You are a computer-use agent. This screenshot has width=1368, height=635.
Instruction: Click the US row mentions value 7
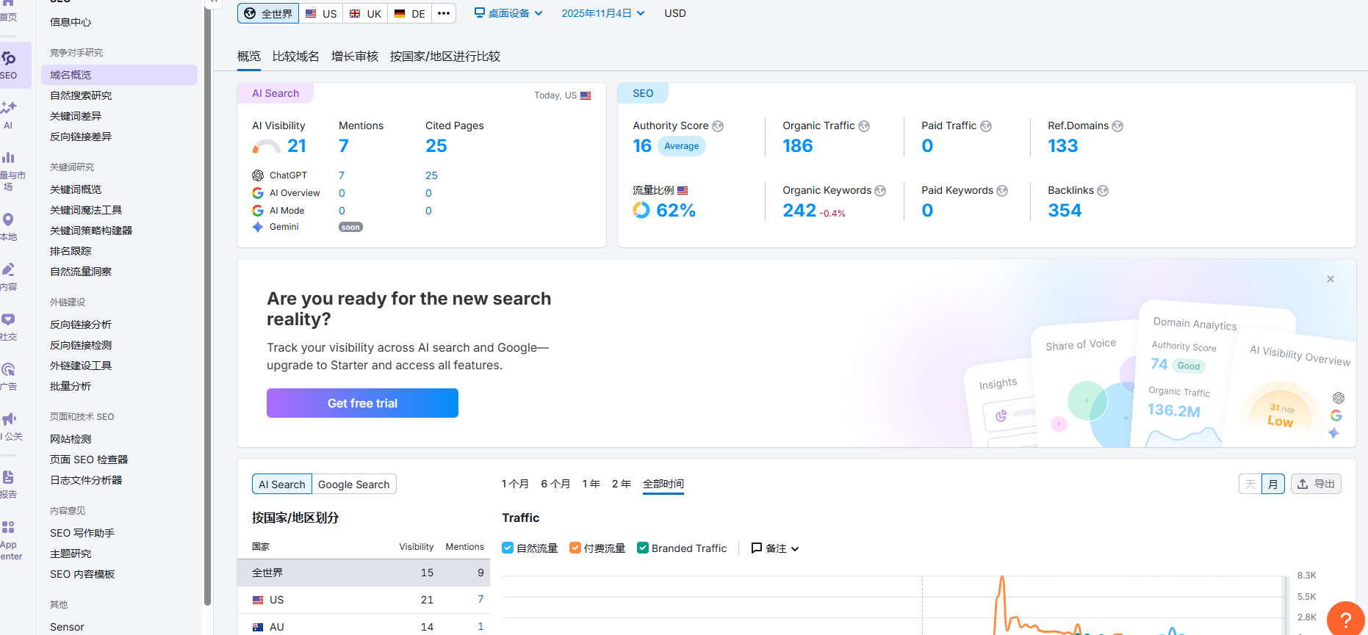click(480, 600)
